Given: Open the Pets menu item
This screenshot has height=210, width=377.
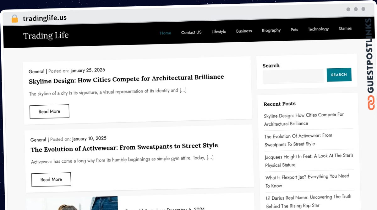Looking at the screenshot, I should click(294, 30).
